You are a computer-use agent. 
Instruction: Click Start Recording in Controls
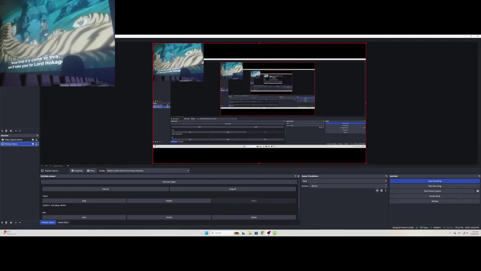435,186
